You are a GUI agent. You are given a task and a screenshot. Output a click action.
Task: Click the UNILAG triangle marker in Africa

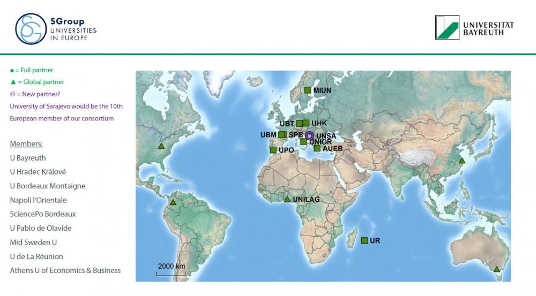point(287,200)
